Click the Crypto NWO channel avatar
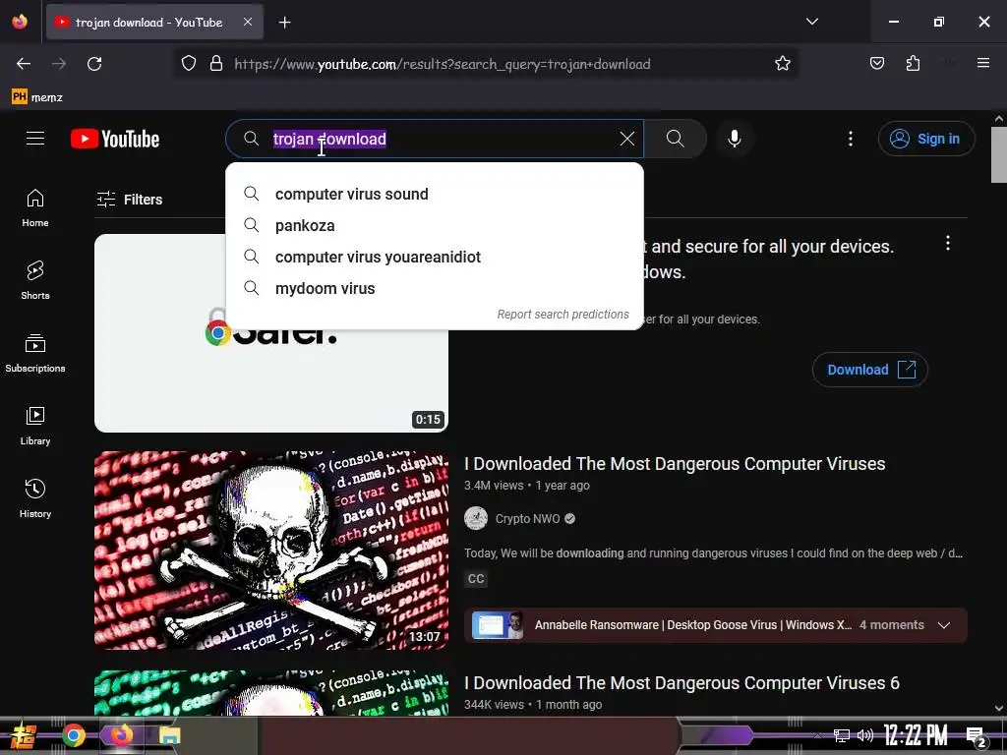This screenshot has height=755, width=1007. pyautogui.click(x=476, y=518)
